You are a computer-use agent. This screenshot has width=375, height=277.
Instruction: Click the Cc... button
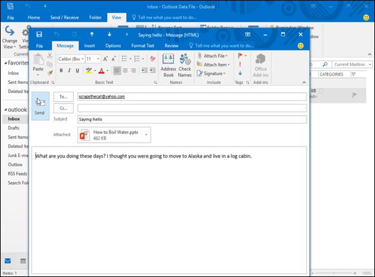click(x=63, y=108)
